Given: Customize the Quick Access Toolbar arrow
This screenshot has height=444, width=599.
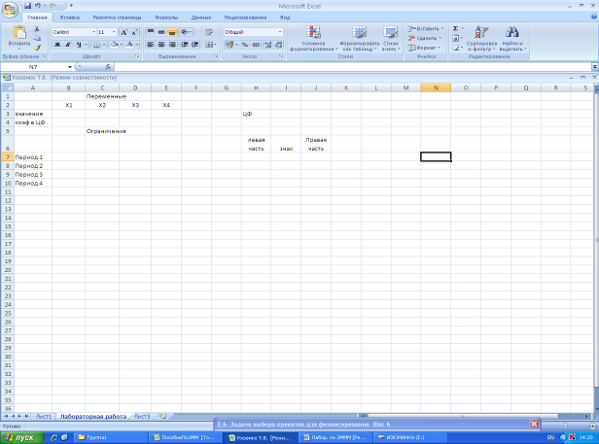Looking at the screenshot, I should (x=71, y=6).
